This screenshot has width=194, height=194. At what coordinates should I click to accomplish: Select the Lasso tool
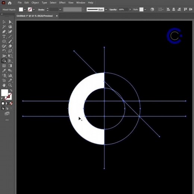10,27
